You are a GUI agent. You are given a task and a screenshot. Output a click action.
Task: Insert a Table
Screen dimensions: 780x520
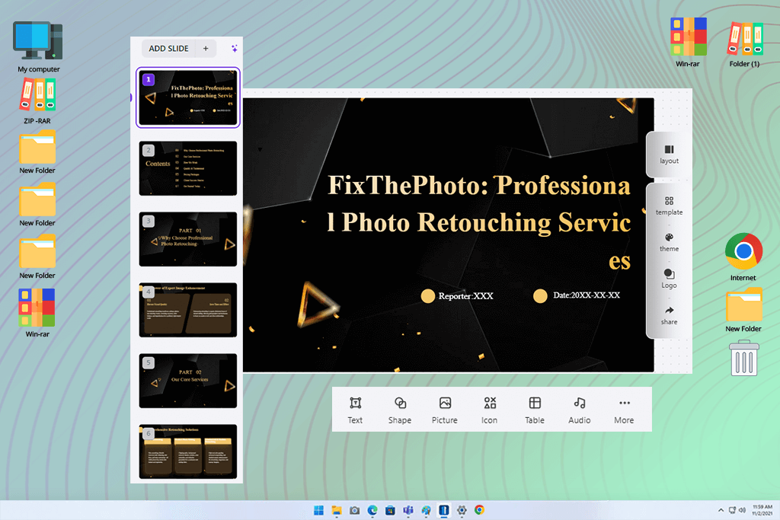535,410
